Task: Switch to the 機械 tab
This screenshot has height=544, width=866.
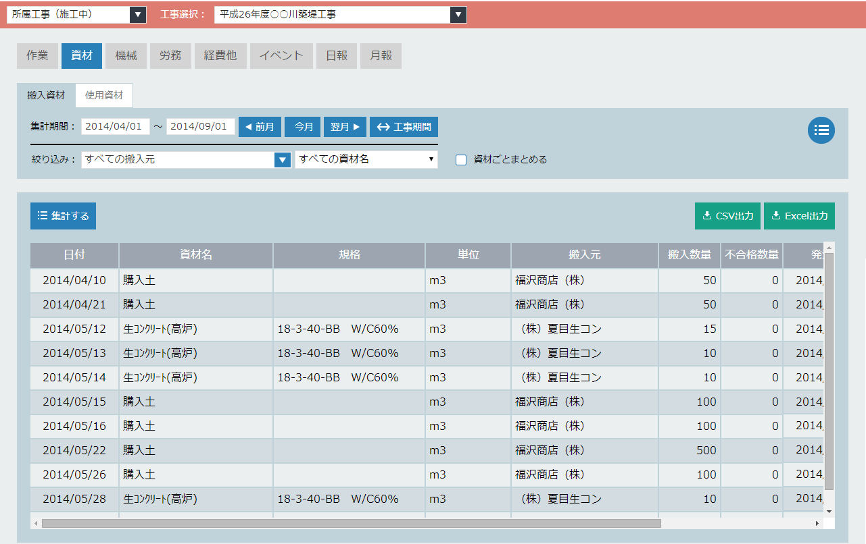Action: 126,56
